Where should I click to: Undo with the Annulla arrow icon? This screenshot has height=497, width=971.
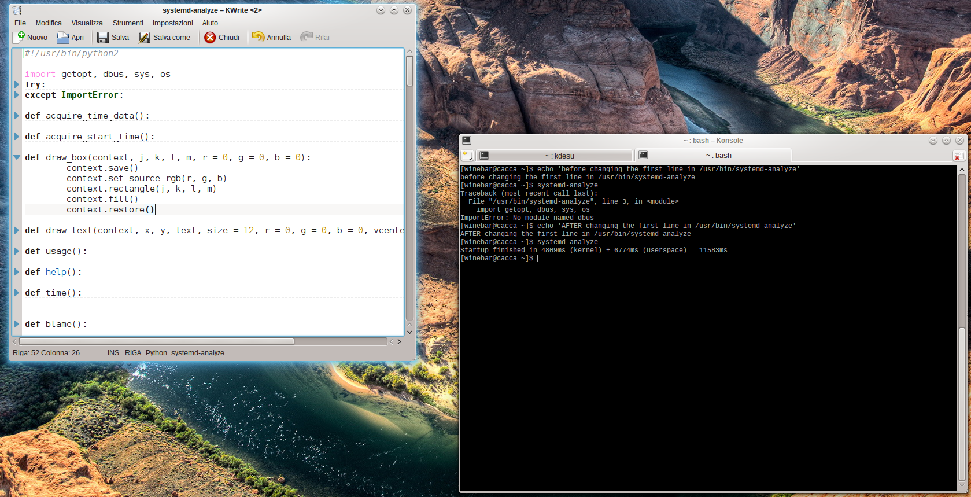(x=259, y=37)
